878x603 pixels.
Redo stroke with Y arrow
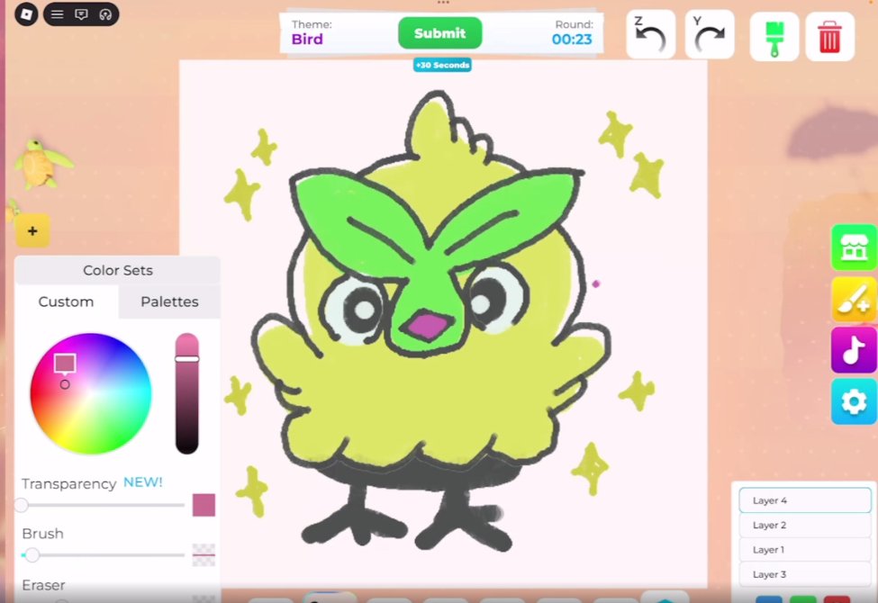tap(709, 35)
